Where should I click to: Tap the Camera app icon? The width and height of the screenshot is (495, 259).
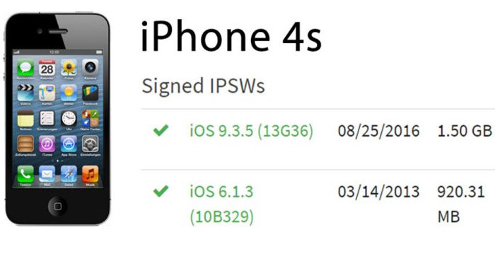(91, 68)
